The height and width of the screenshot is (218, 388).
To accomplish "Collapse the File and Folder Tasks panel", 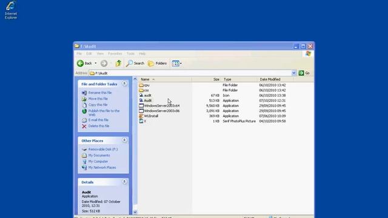I will coord(124,84).
